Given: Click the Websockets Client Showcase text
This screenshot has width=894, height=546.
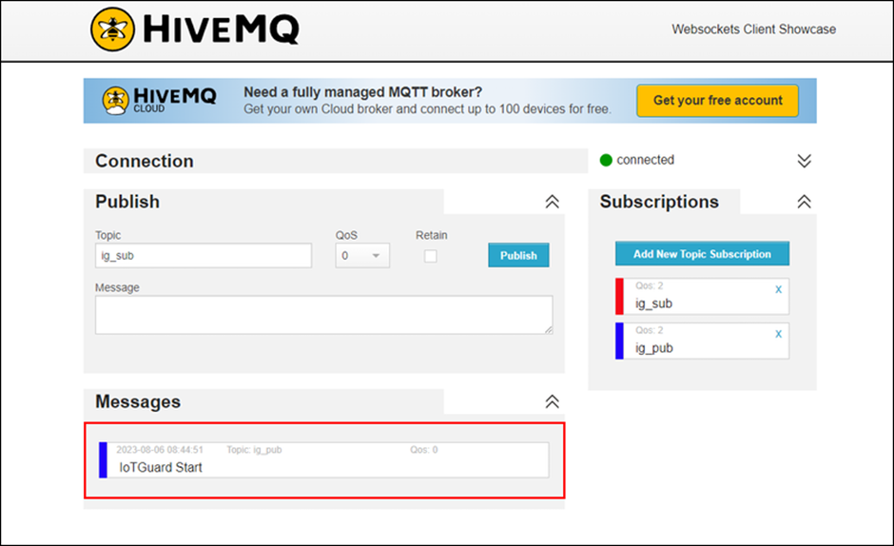Looking at the screenshot, I should point(754,29).
